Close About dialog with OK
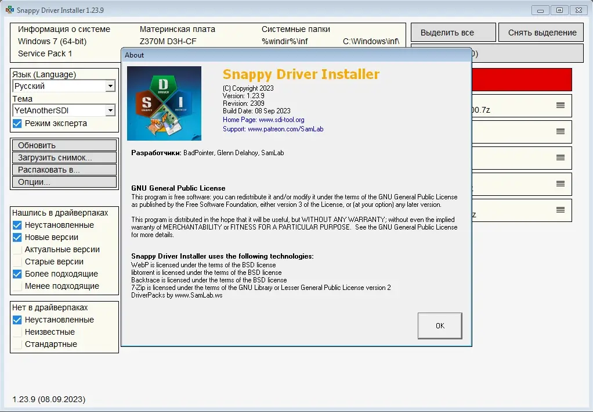This screenshot has height=412, width=593. tap(440, 325)
